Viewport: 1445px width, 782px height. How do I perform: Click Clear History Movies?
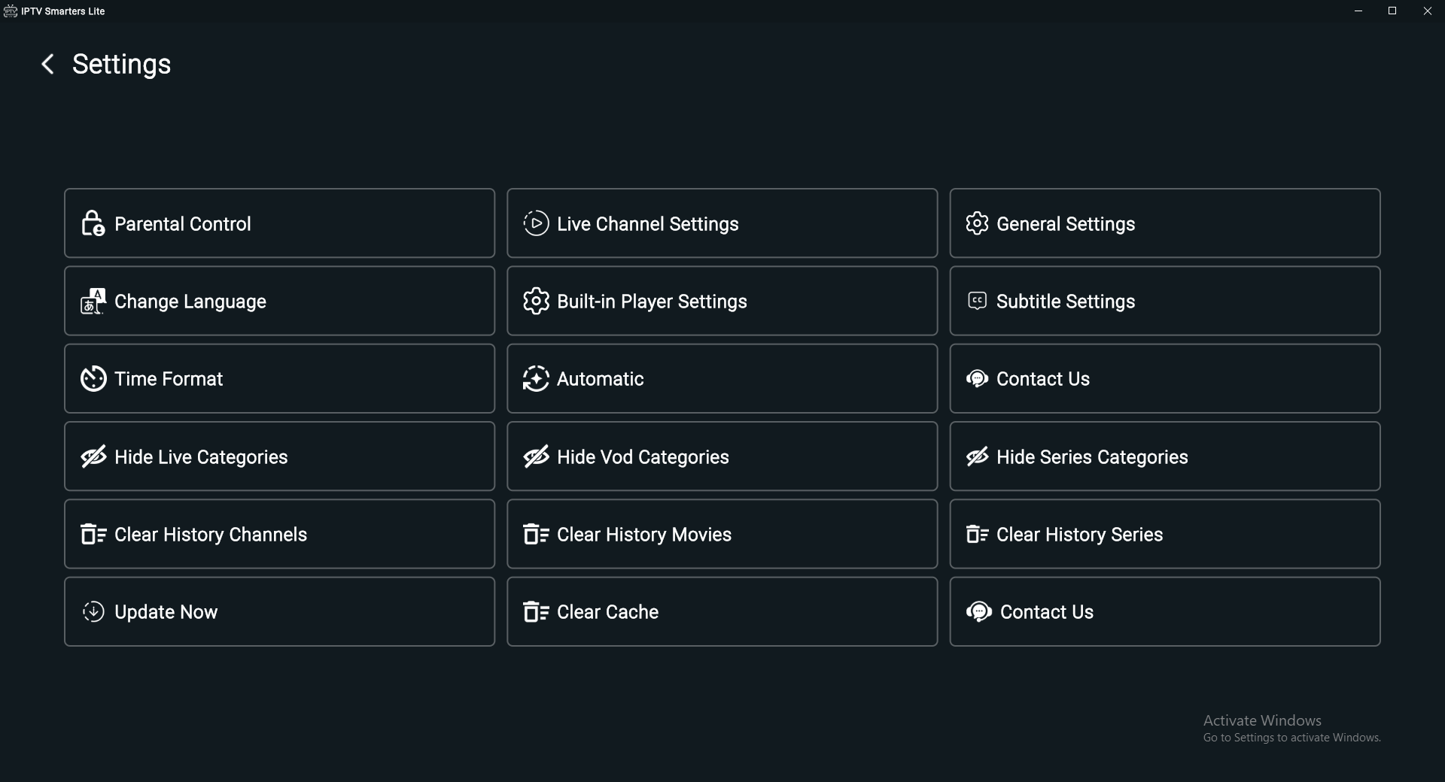721,534
